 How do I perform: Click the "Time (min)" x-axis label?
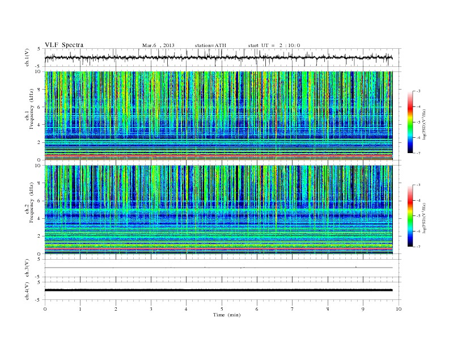tap(227, 315)
